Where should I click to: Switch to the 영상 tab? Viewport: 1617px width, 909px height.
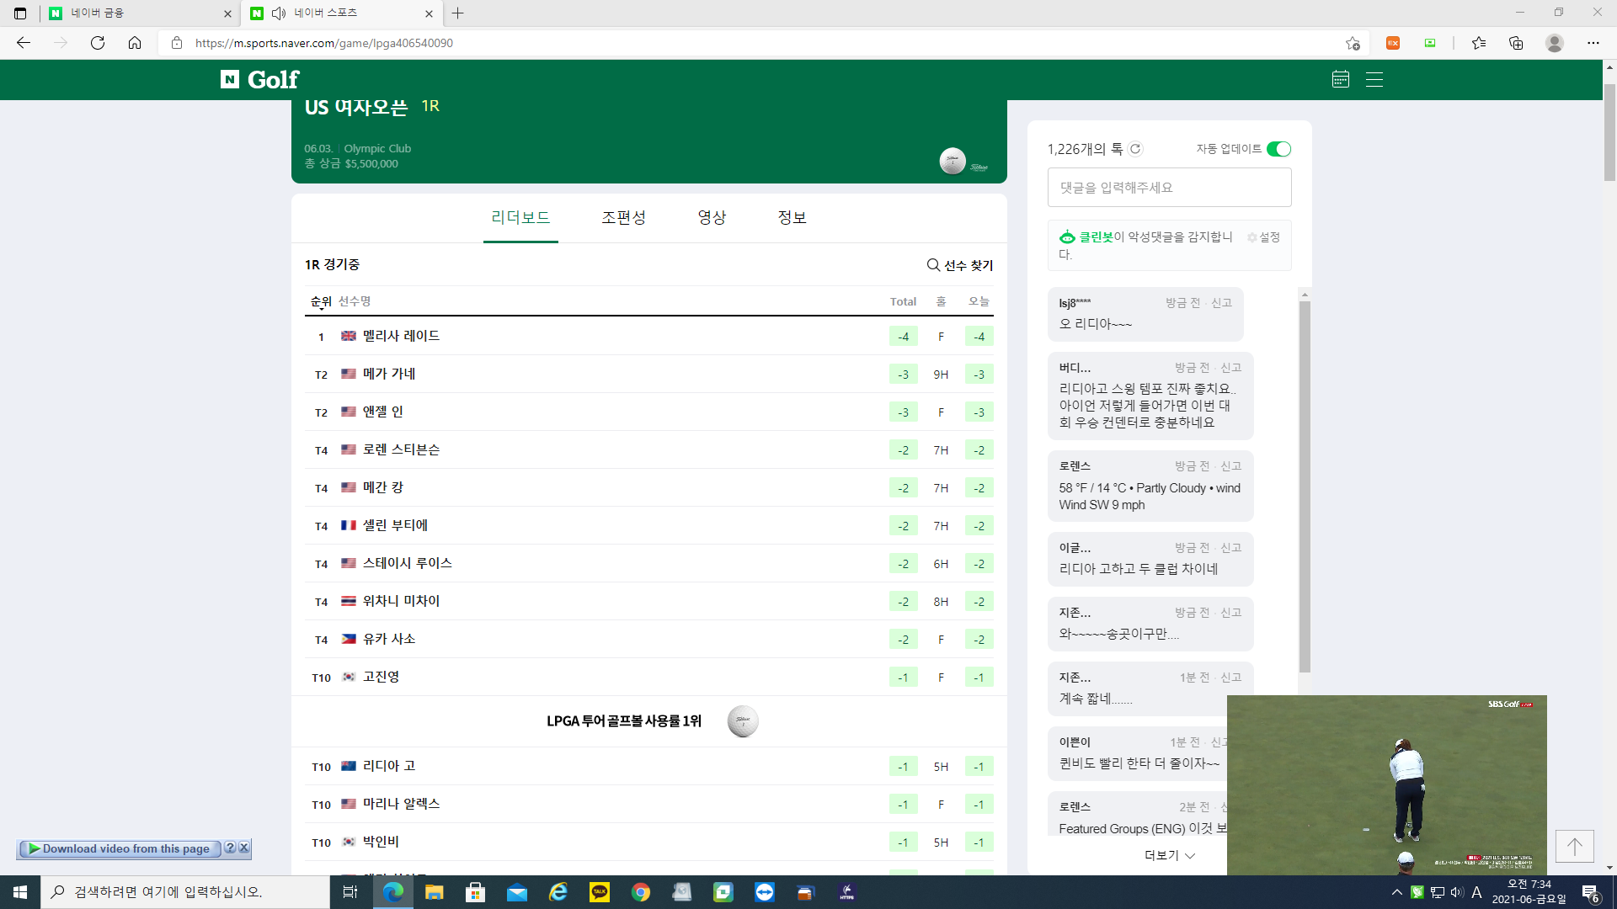point(712,218)
